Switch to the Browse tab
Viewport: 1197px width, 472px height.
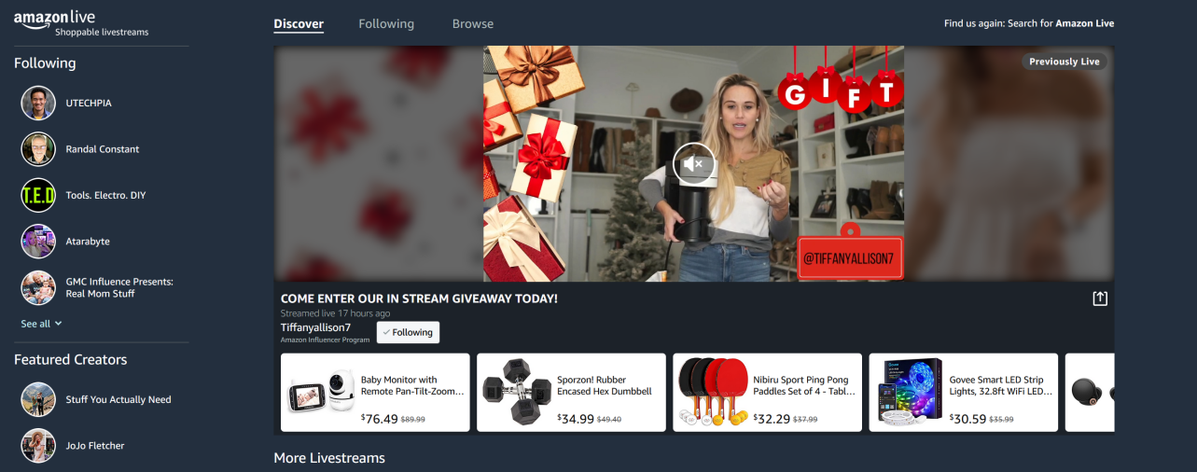point(473,24)
